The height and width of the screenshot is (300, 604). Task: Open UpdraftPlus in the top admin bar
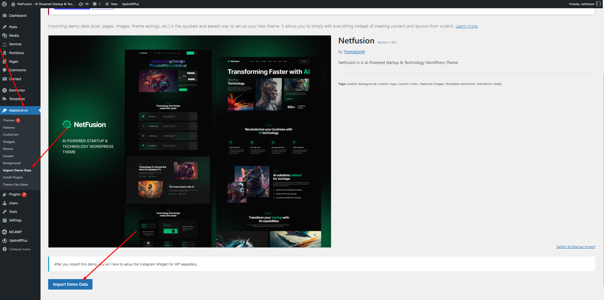tap(130, 4)
